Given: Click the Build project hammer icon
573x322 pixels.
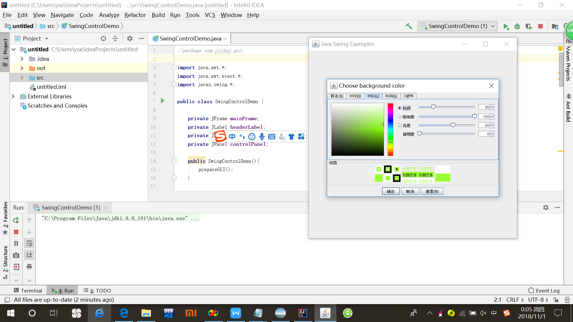Looking at the screenshot, I should [409, 26].
